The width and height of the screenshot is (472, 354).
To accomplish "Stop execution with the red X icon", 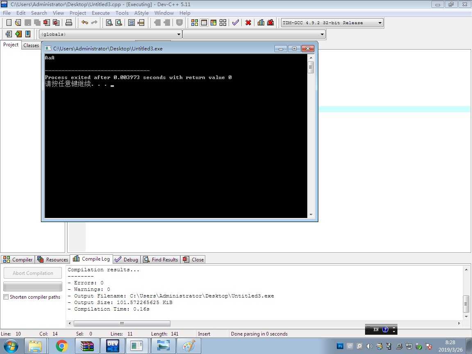I will 248,23.
